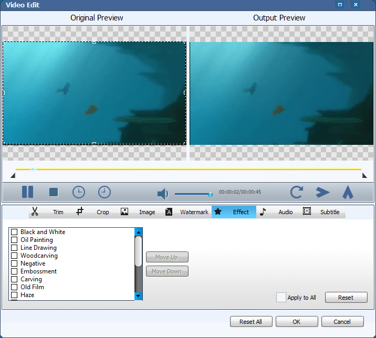Click the volume slider handle
Image resolution: width=376 pixels, height=338 pixels.
pos(210,194)
